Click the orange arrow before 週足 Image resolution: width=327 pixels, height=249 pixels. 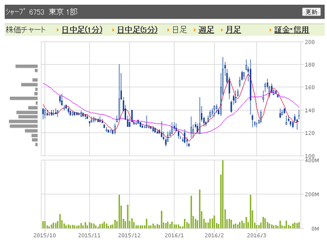pyautogui.click(x=195, y=30)
